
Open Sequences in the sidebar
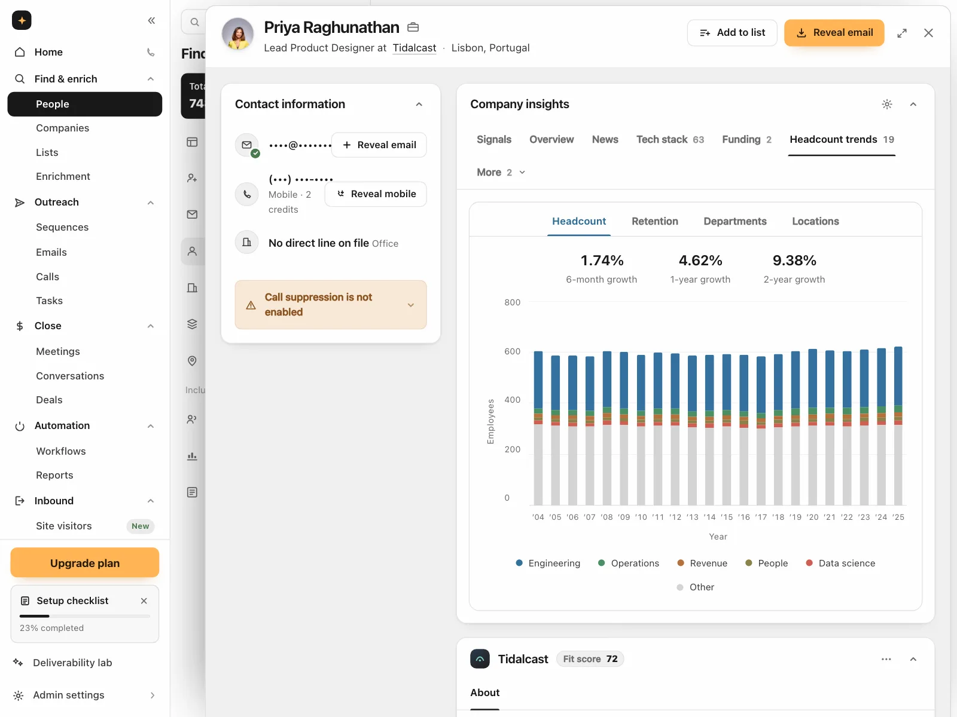[x=62, y=227]
